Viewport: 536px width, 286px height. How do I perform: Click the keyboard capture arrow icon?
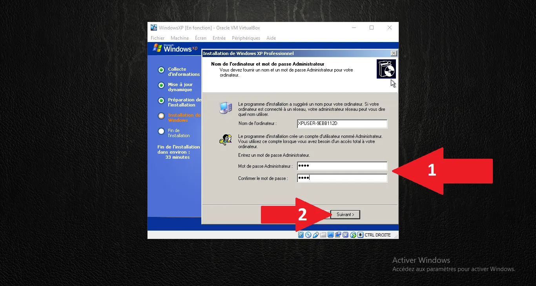pos(360,235)
